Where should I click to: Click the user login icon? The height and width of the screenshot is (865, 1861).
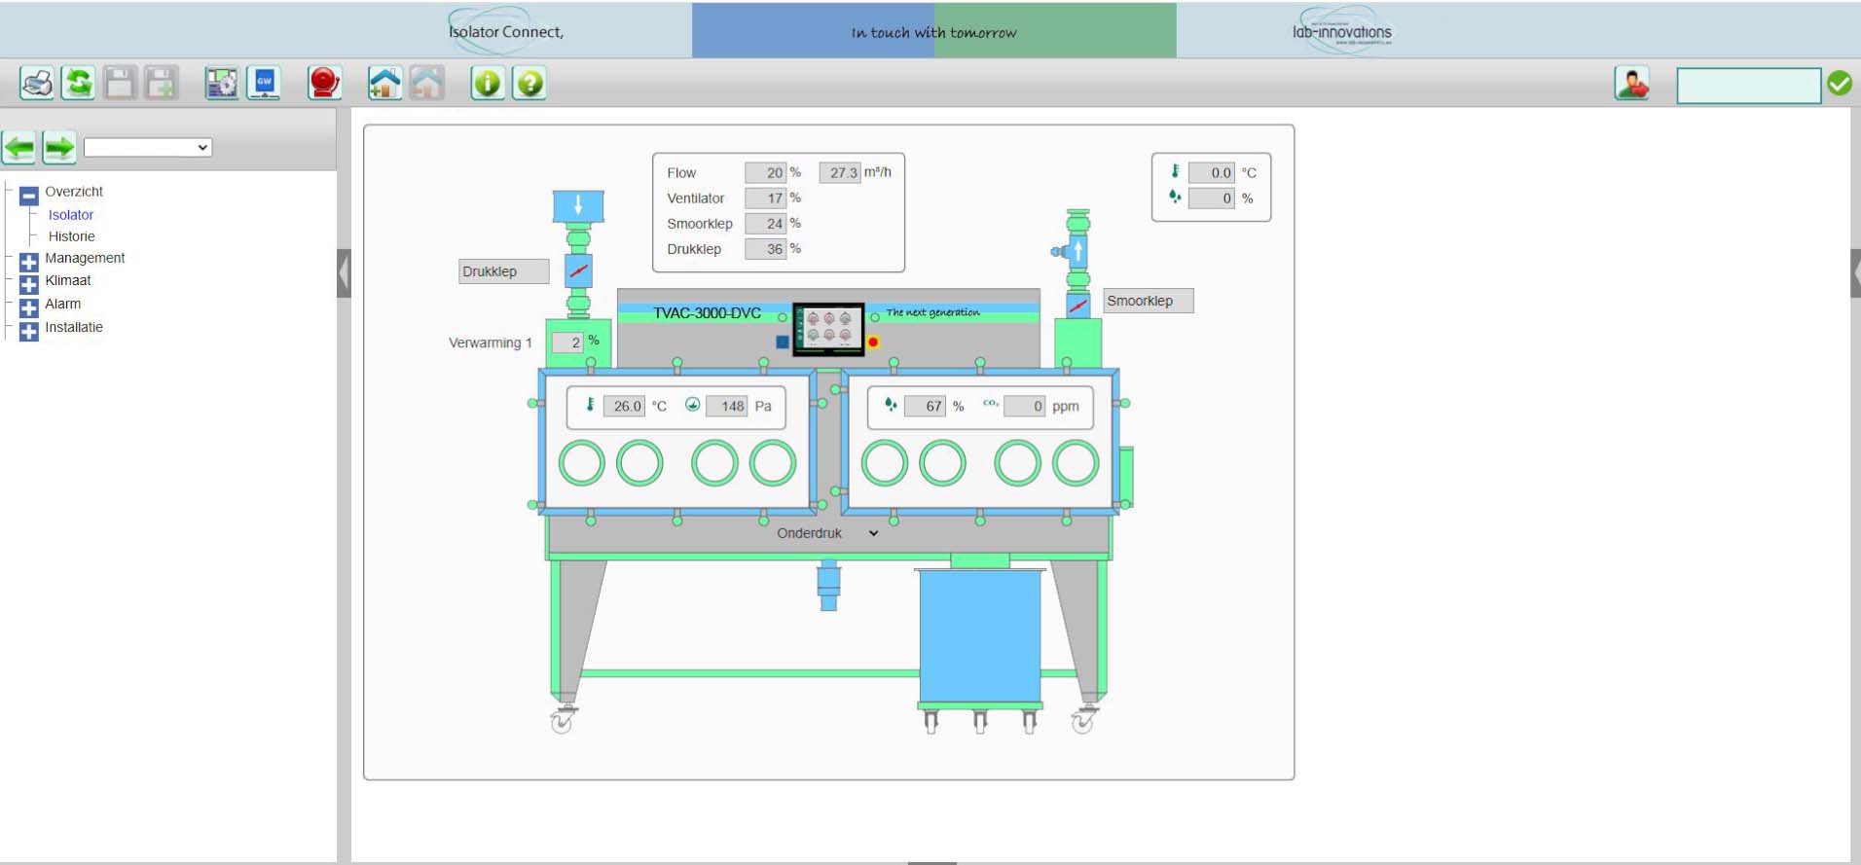tap(1632, 84)
